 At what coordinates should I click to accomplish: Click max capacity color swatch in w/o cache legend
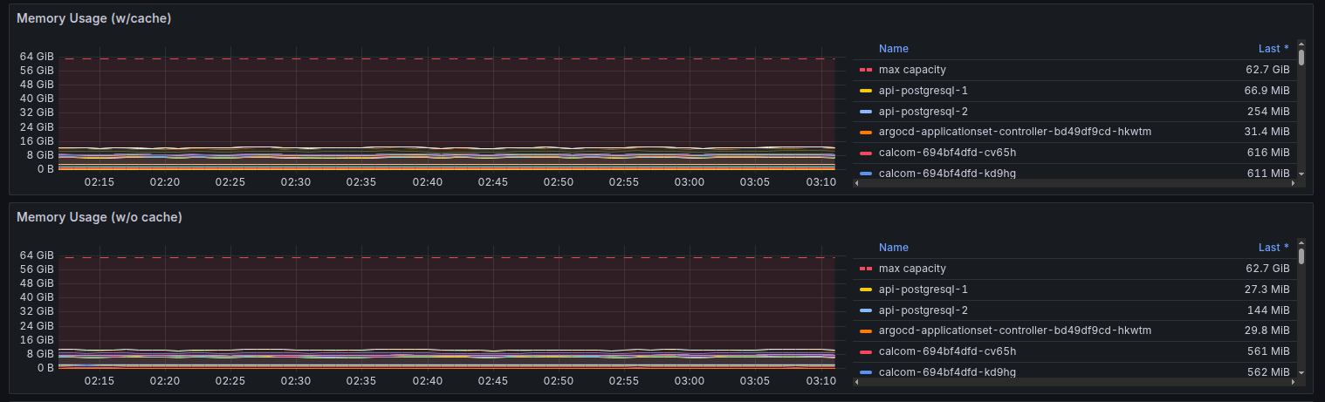(x=866, y=269)
